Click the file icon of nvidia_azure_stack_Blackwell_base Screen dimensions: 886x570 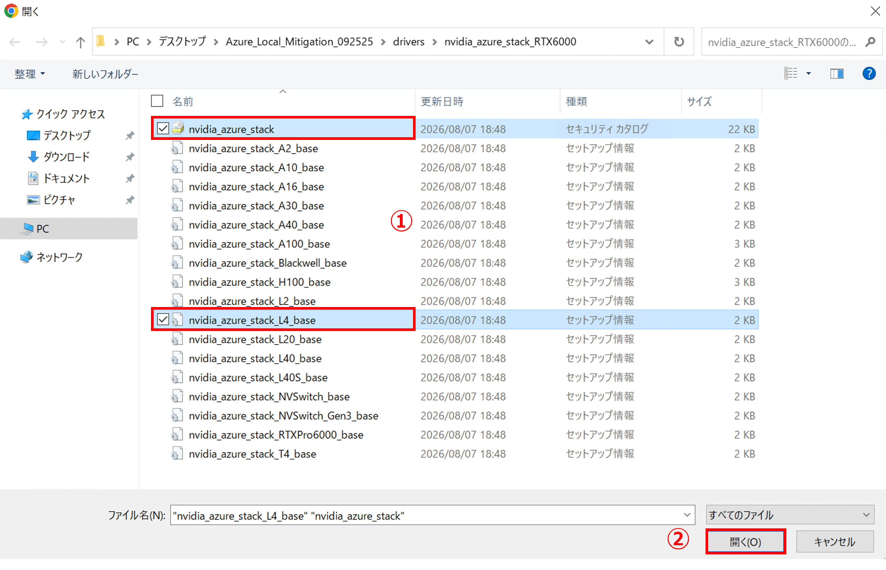pos(177,262)
